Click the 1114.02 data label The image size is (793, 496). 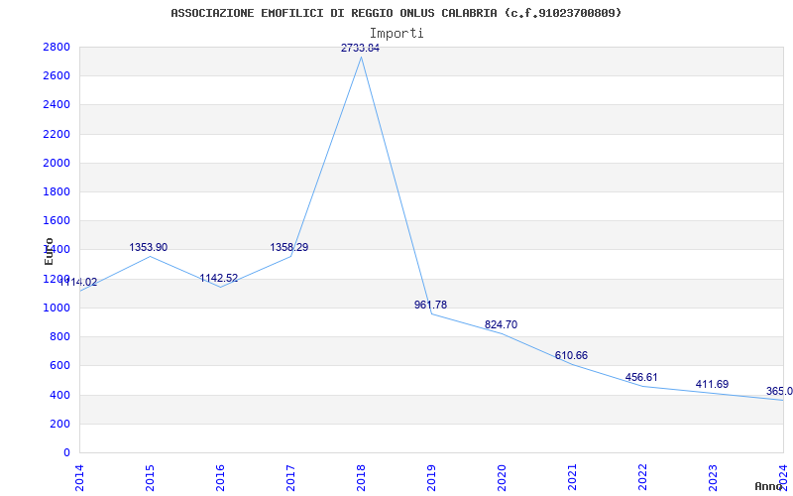point(78,283)
